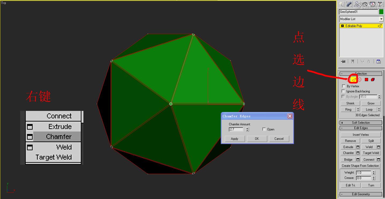Viewport: 385px width, 199px height.
Task: Click the Pin Stack icon below modifier stack
Action: (343, 61)
